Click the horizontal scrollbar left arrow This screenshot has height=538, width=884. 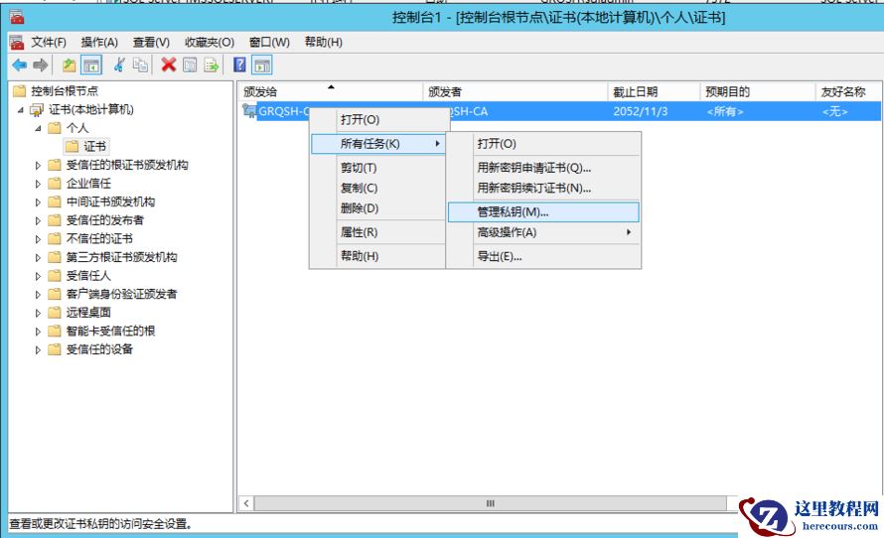pos(246,503)
